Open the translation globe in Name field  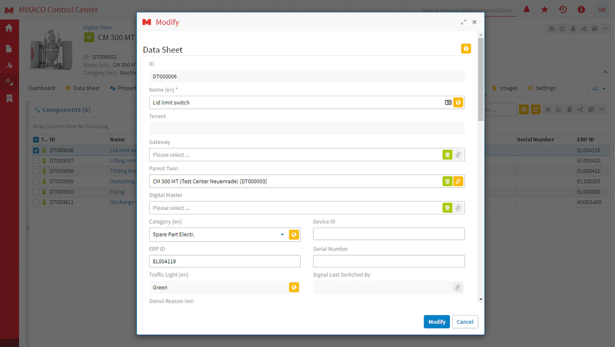click(x=458, y=102)
